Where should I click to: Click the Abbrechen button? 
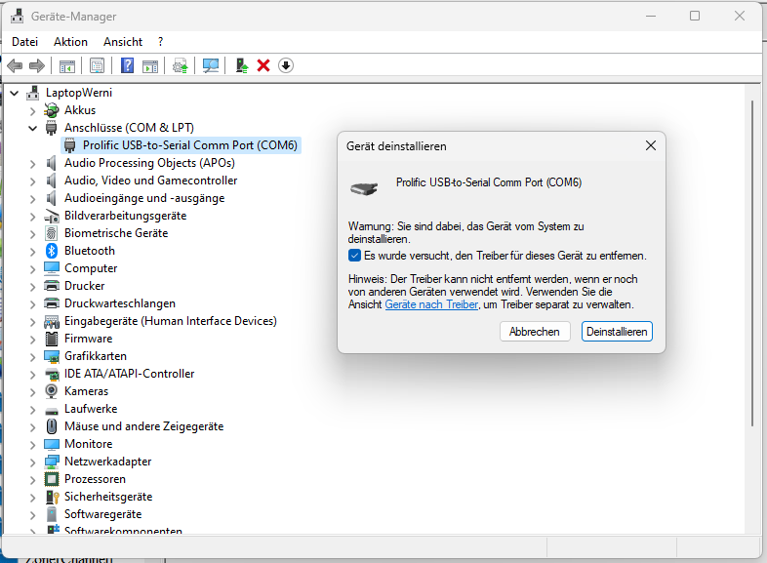pyautogui.click(x=535, y=332)
